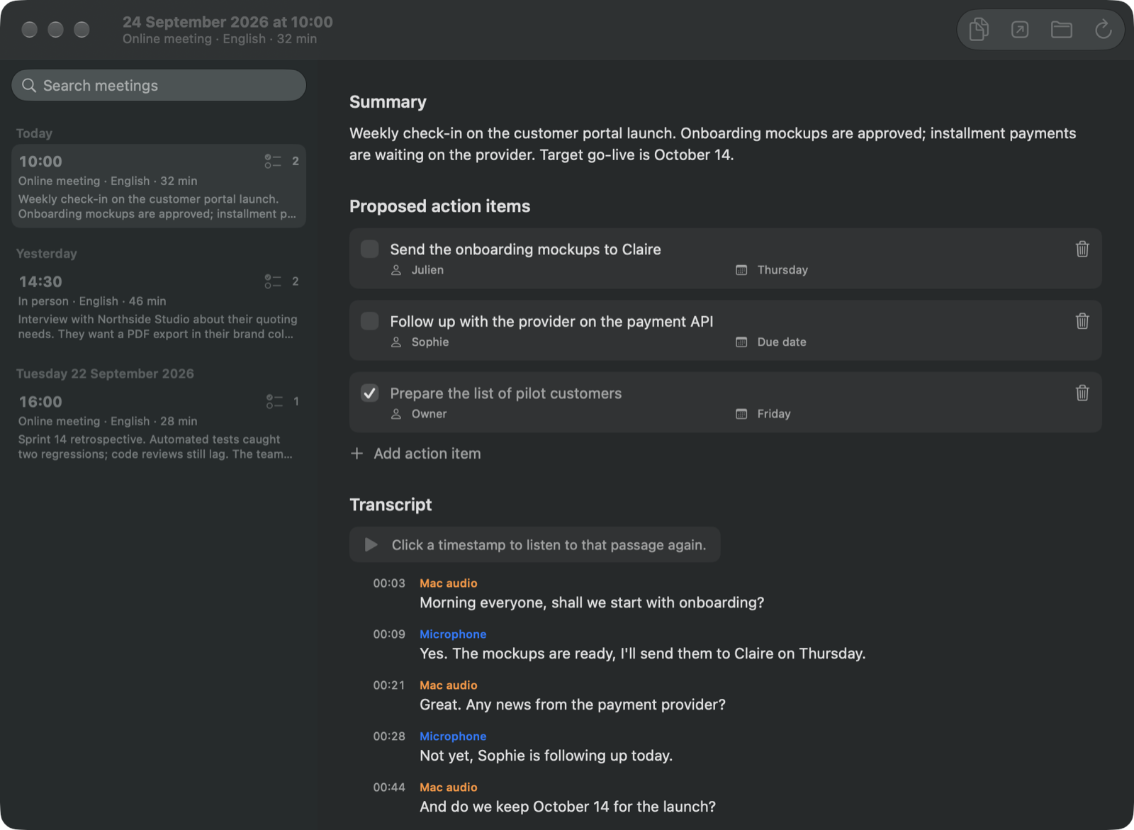Copy the meeting notes using the toolbar copy icon
The height and width of the screenshot is (830, 1134).
tap(979, 29)
